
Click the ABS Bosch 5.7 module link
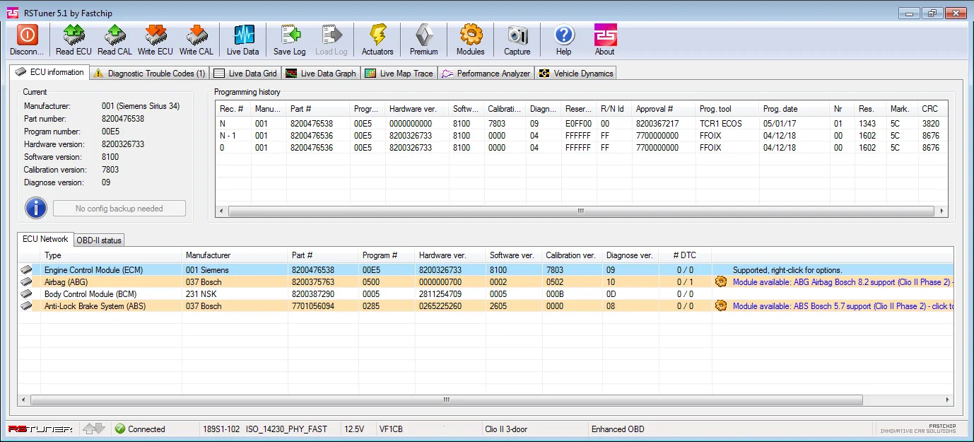tap(843, 306)
